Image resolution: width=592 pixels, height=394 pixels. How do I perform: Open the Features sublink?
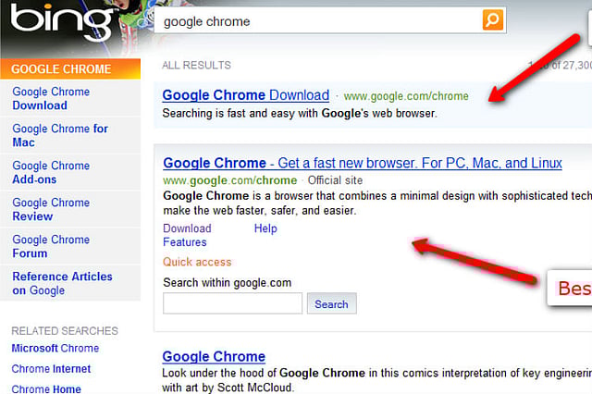185,242
